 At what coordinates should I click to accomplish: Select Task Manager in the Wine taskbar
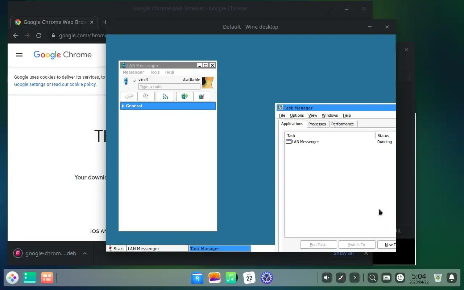[220, 249]
